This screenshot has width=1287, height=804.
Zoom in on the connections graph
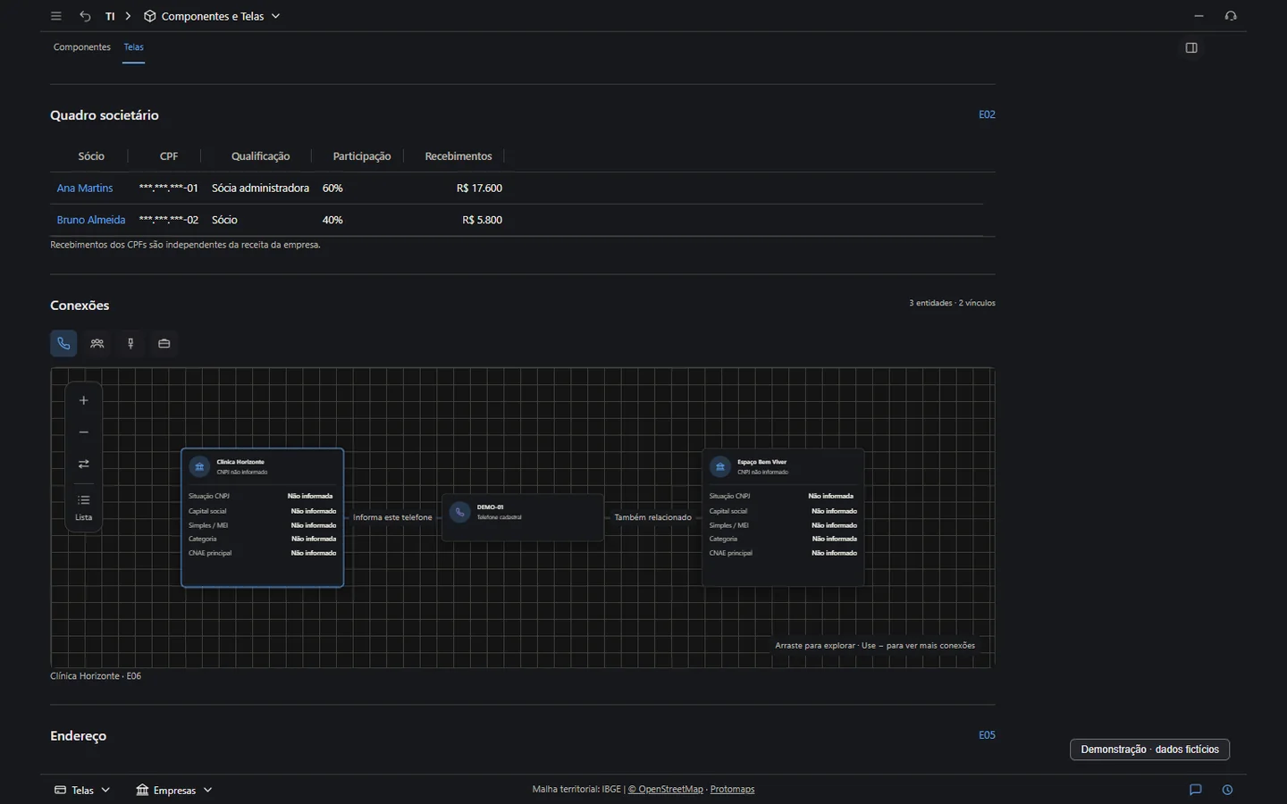point(84,400)
